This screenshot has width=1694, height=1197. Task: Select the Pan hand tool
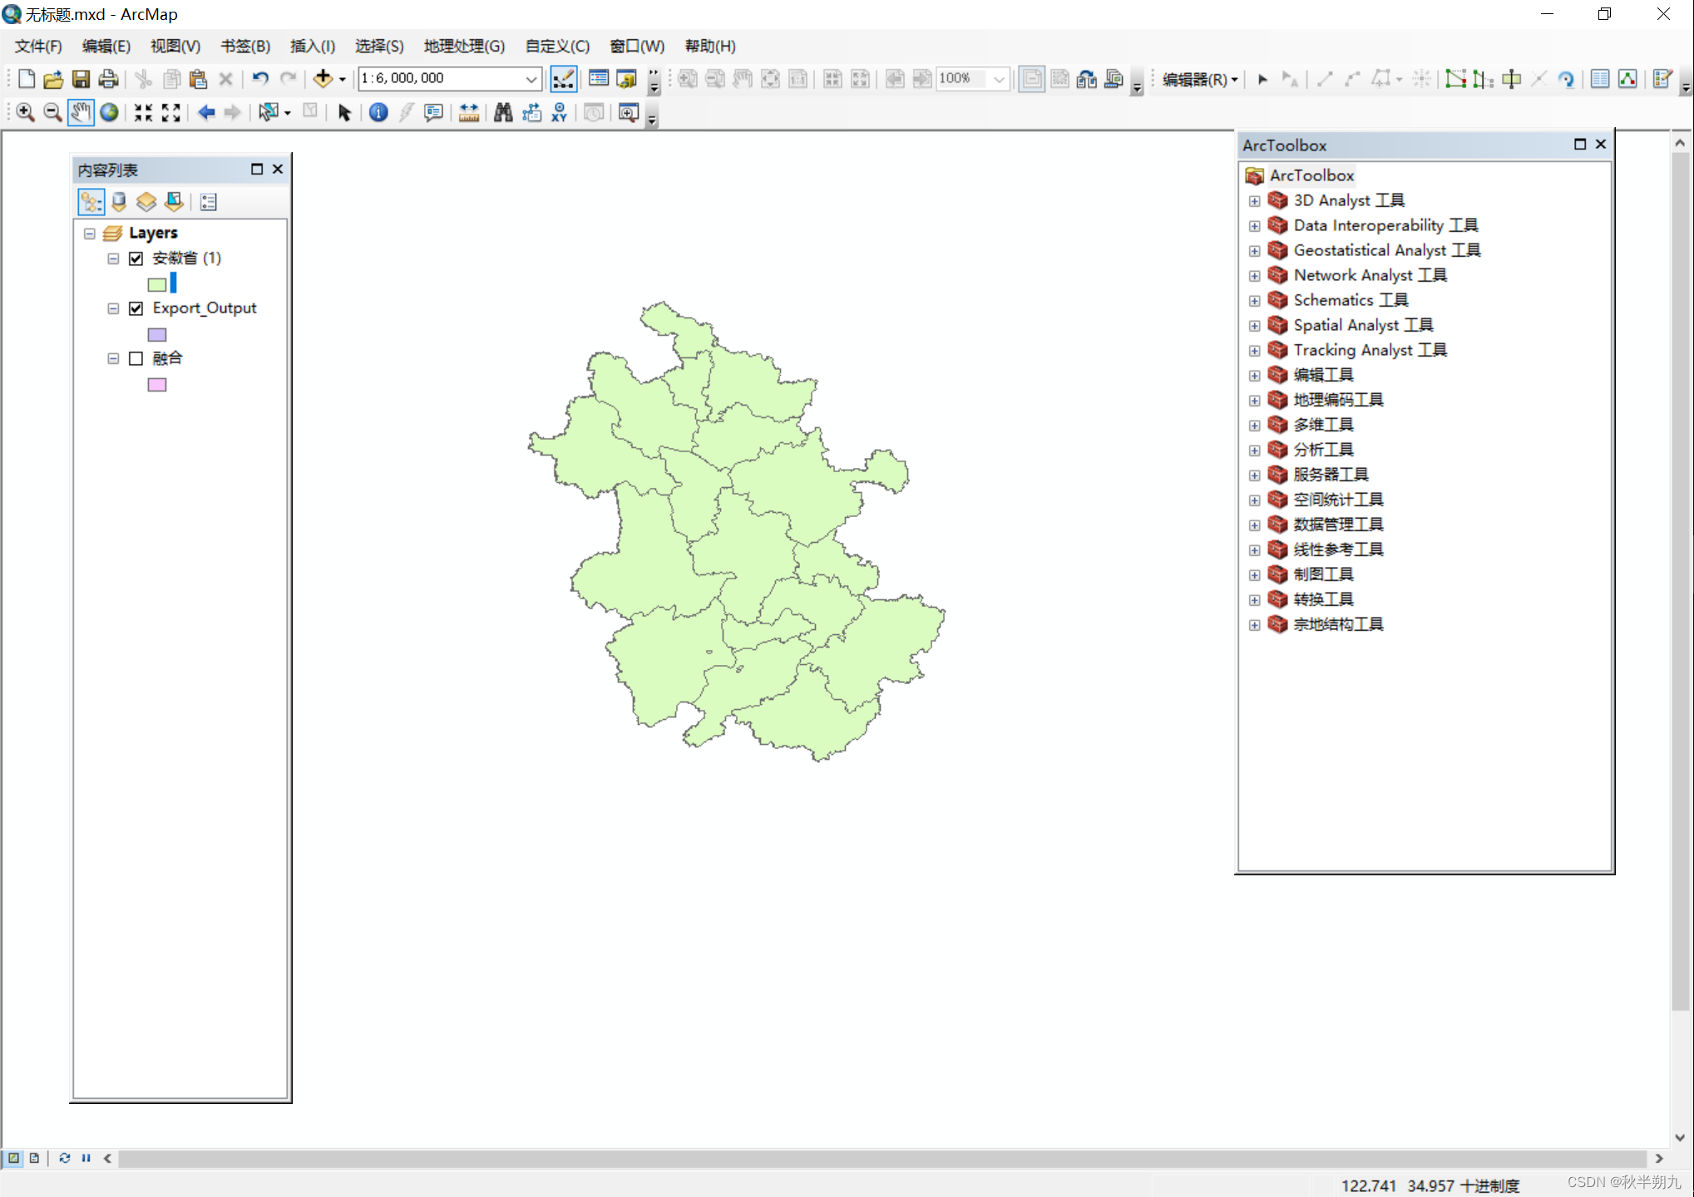[x=81, y=113]
